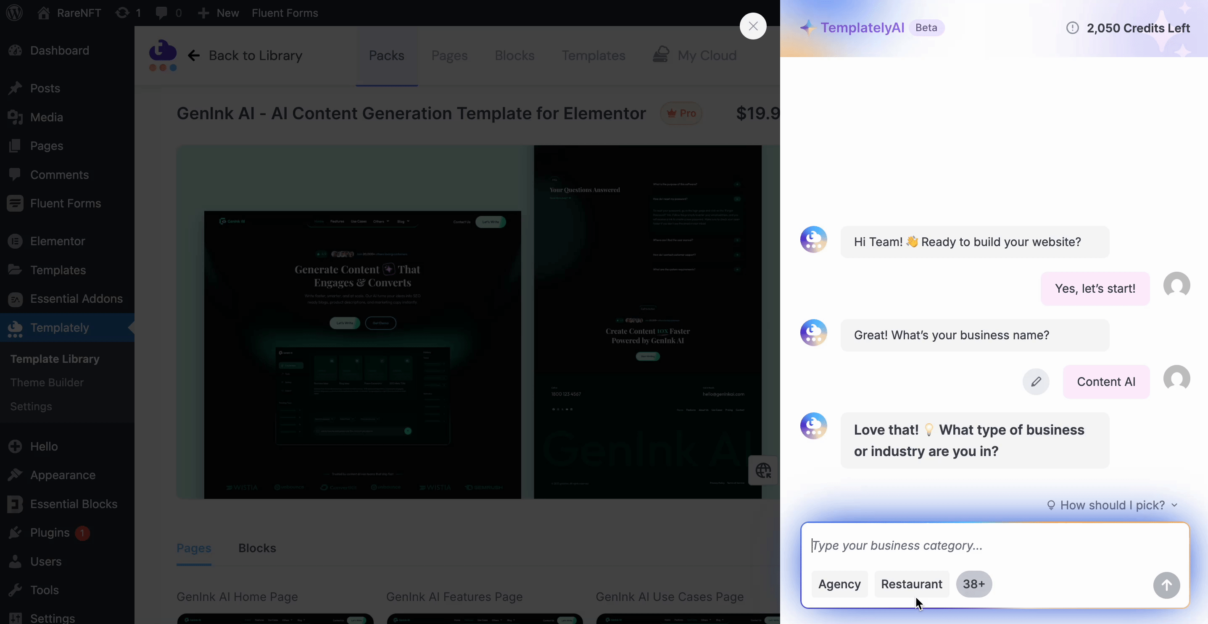Screen dimensions: 1208x624
Task: Click the credits info icon
Action: coord(1072,28)
